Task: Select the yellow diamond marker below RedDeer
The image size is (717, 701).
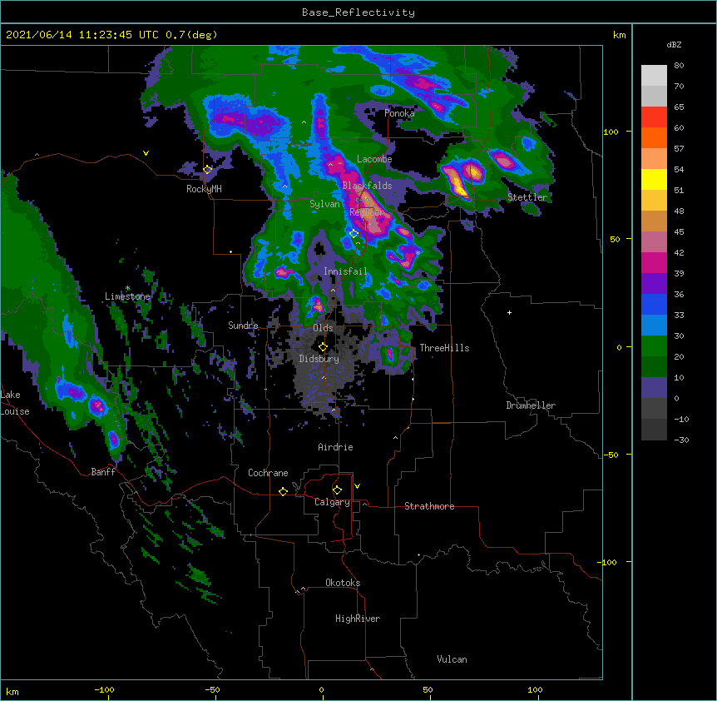Action: (x=354, y=234)
